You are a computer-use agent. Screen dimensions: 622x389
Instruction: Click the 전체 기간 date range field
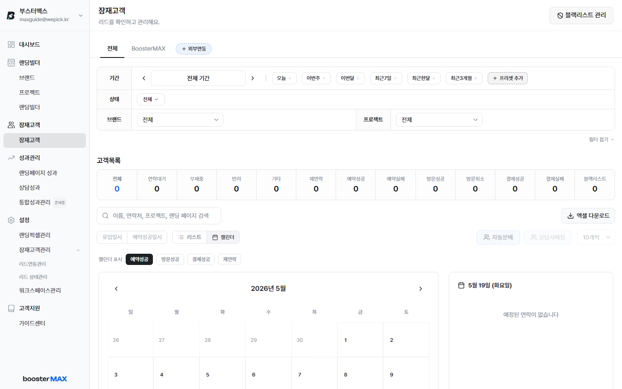point(198,78)
